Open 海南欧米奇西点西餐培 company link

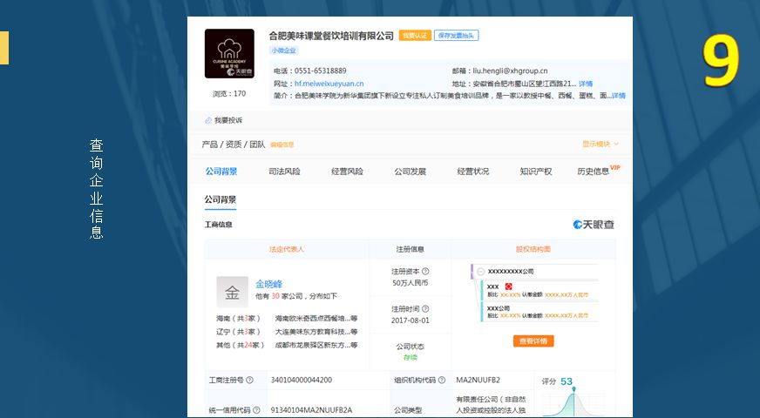[316, 319]
